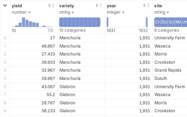
Task: Open variety string type dropdown
Action: 66,12
